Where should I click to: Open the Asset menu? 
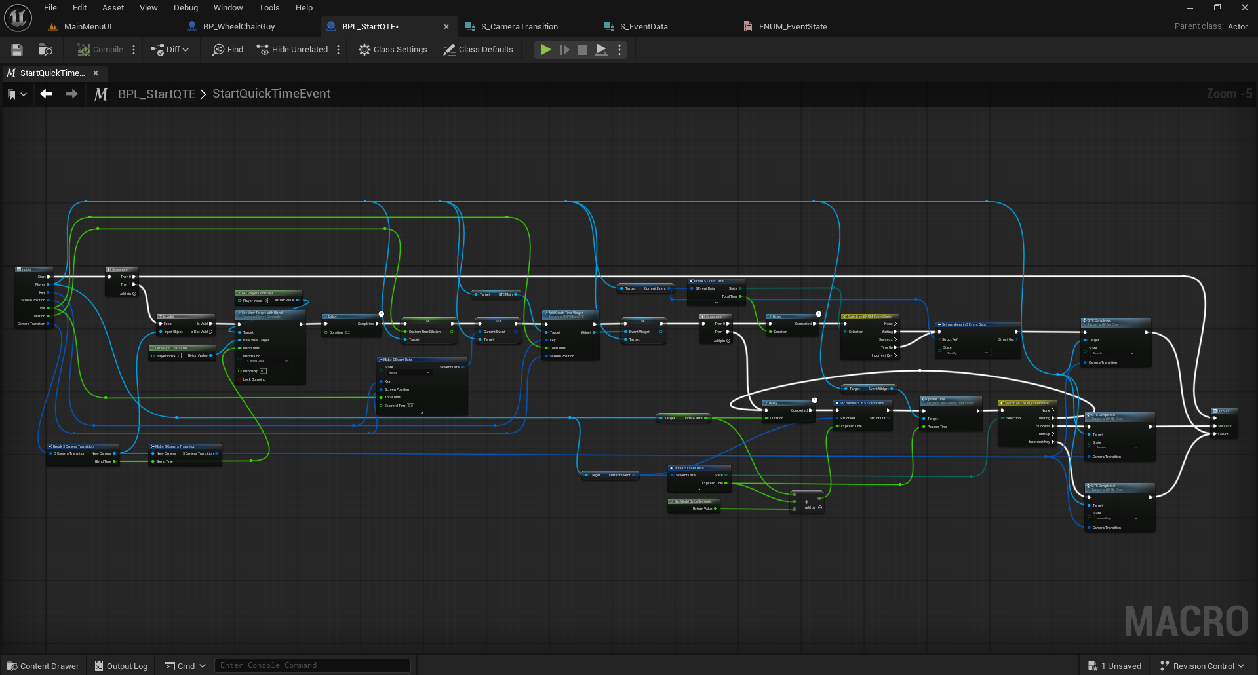(113, 8)
